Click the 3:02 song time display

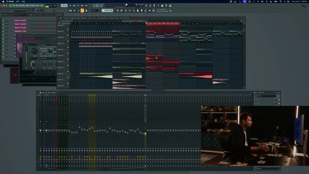click(x=98, y=6)
